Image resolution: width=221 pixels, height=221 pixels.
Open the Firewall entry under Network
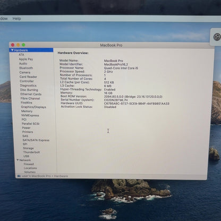click(29, 164)
